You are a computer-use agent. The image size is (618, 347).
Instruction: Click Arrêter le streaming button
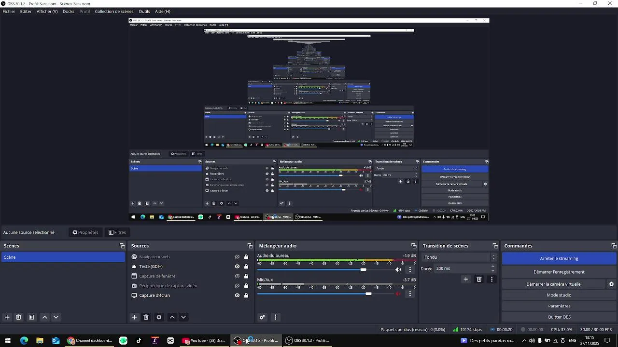pyautogui.click(x=559, y=258)
